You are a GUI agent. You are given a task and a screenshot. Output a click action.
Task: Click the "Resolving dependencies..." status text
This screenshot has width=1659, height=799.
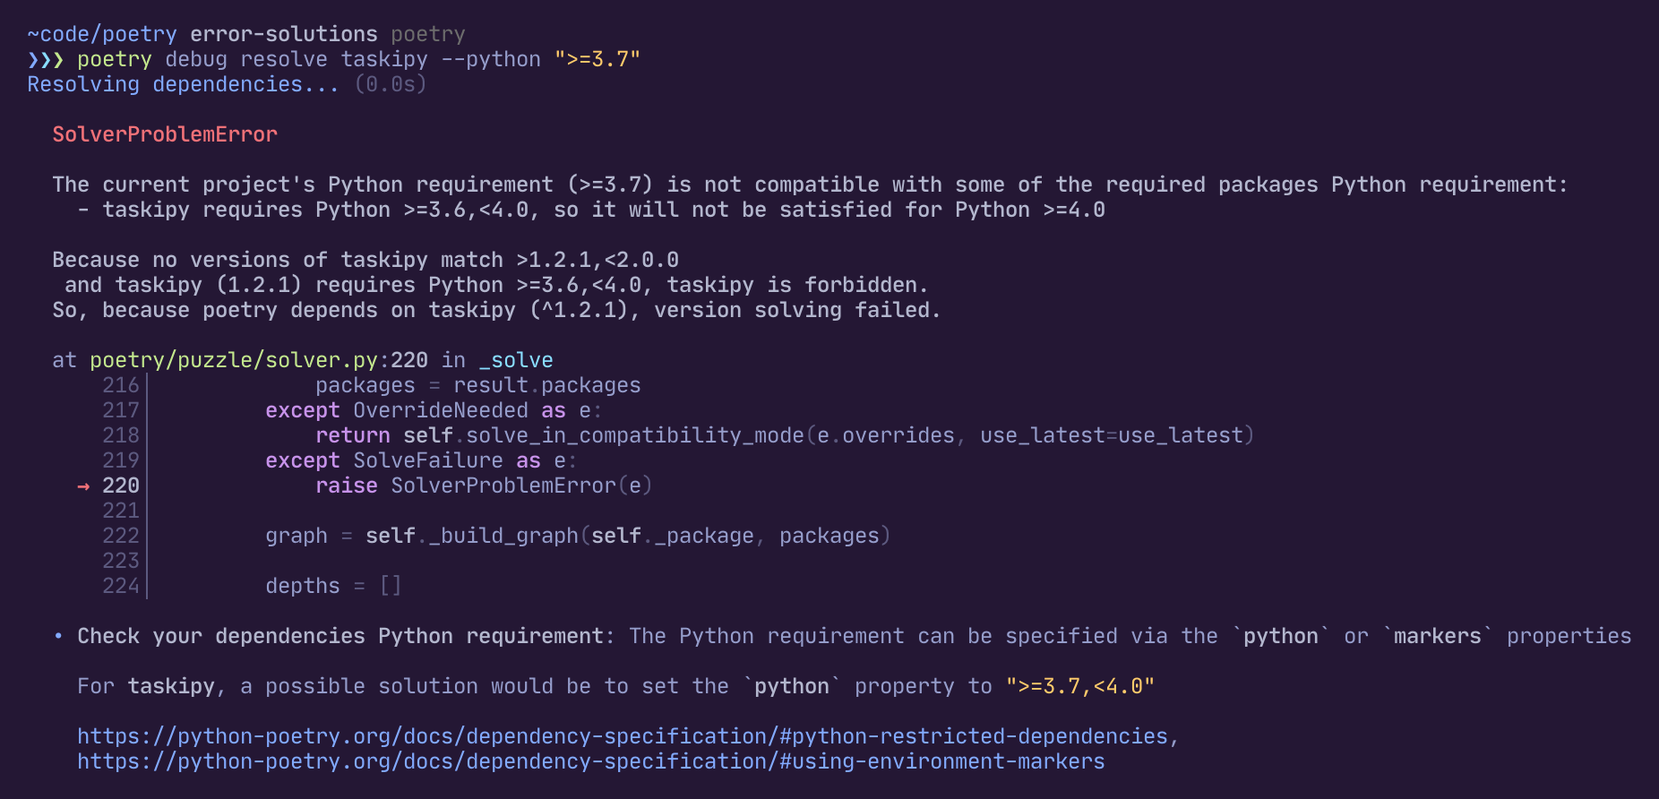coord(183,84)
